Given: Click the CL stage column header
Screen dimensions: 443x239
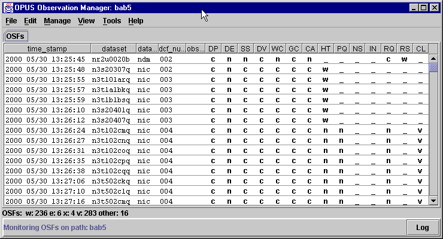Looking at the screenshot, I should click(420, 48).
